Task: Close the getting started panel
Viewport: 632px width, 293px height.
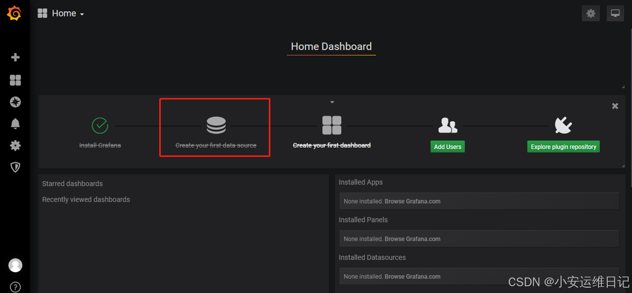Action: 615,106
